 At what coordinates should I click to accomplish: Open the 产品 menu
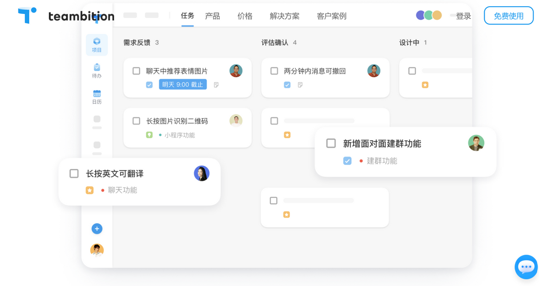(212, 16)
